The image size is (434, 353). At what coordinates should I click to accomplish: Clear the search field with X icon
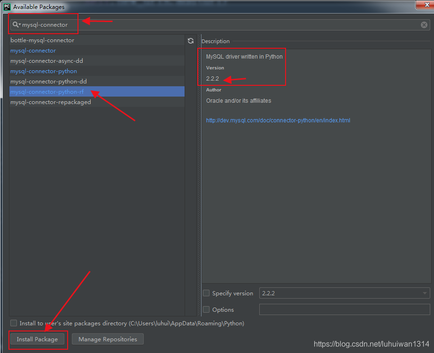pyautogui.click(x=424, y=25)
